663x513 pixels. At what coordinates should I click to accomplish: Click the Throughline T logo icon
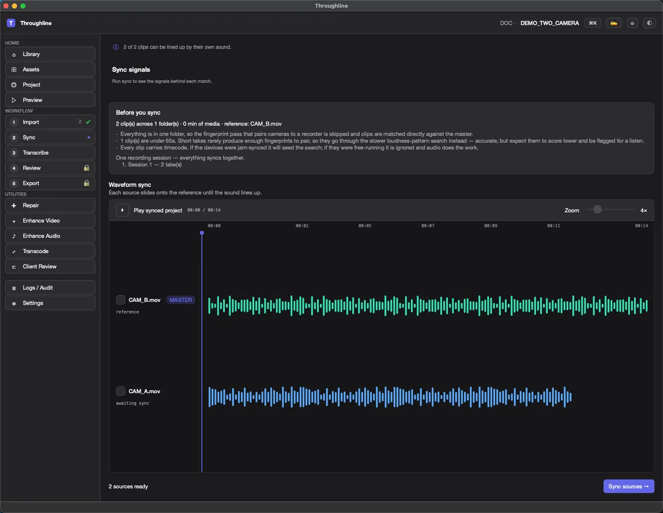(11, 23)
